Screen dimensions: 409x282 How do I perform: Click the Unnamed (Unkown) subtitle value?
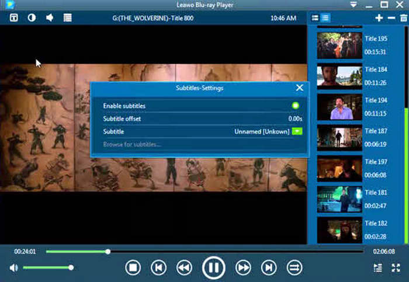(262, 131)
